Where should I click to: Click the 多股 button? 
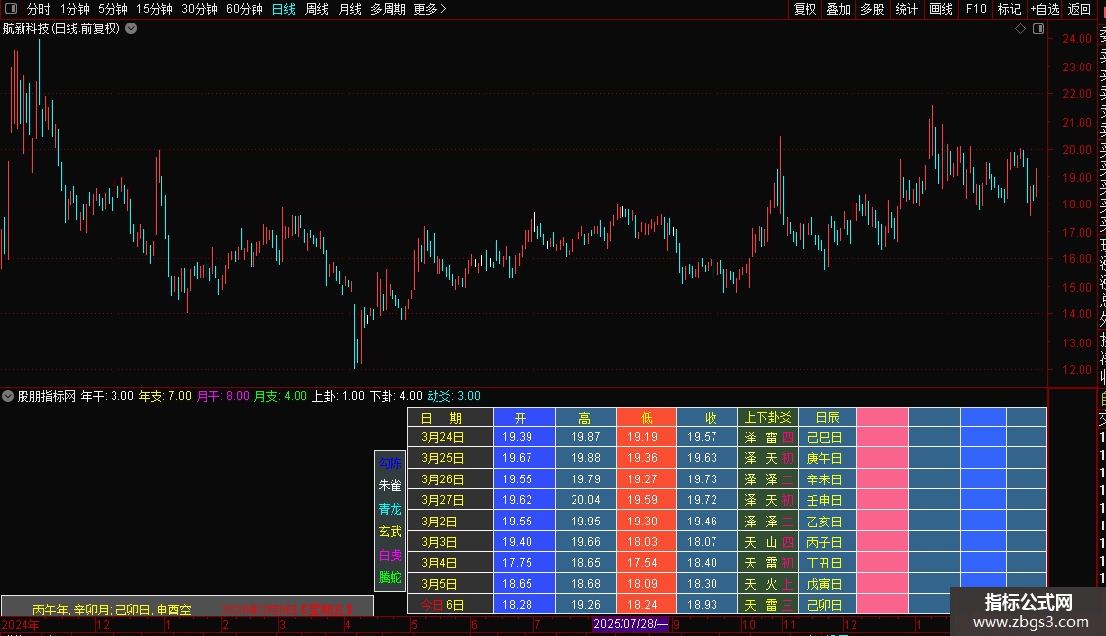pos(872,9)
